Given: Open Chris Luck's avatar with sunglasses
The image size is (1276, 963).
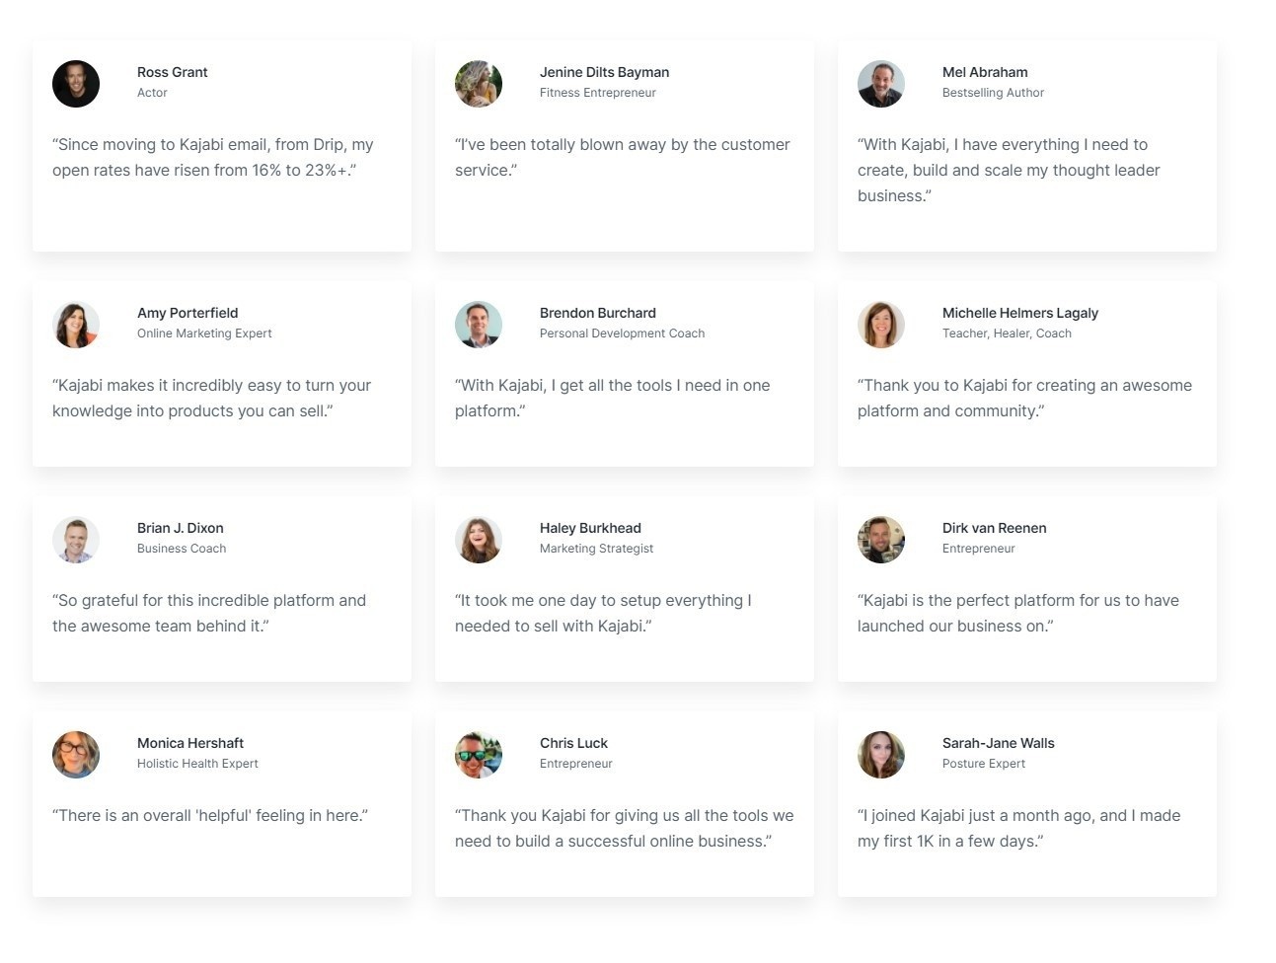Looking at the screenshot, I should point(479,755).
